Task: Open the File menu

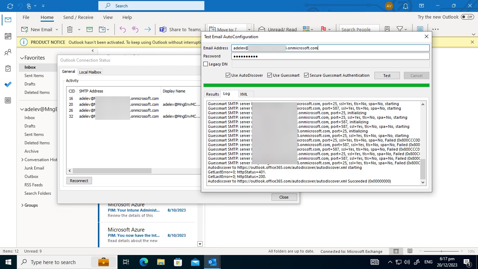Action: pyautogui.click(x=26, y=17)
